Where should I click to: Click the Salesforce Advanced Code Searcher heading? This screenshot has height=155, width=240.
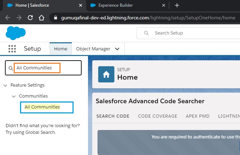[x=150, y=101]
